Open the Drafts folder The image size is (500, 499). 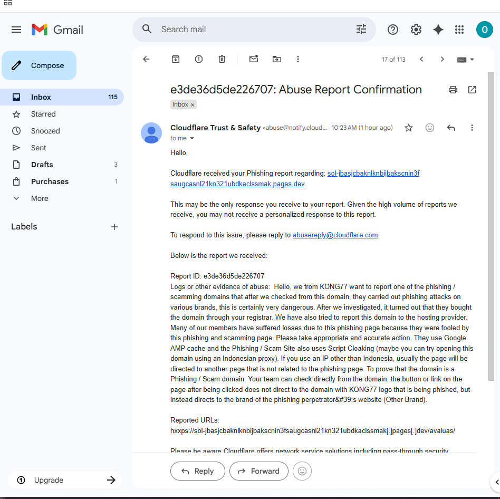tap(62, 165)
